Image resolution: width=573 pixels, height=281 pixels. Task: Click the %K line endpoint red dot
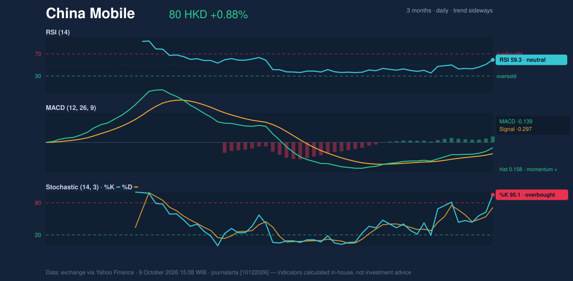pyautogui.click(x=493, y=195)
